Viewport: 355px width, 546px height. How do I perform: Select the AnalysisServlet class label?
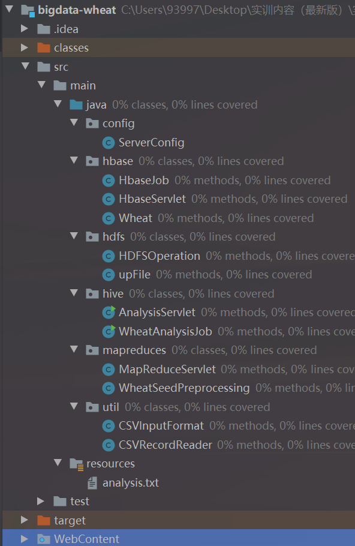click(157, 313)
